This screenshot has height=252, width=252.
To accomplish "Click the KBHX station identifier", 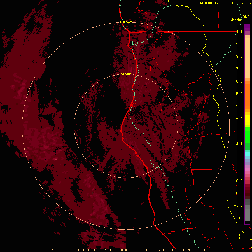I will pyautogui.click(x=164, y=250).
